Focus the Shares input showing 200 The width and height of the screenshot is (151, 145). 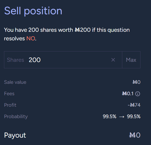coord(63,60)
